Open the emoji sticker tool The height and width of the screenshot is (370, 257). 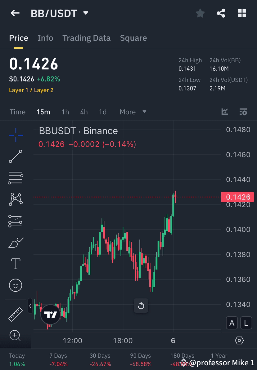tap(16, 285)
